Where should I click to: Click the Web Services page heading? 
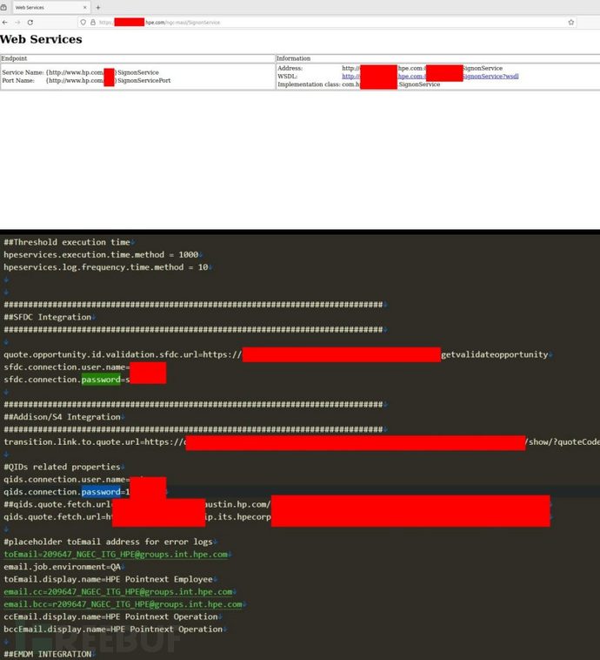point(41,39)
